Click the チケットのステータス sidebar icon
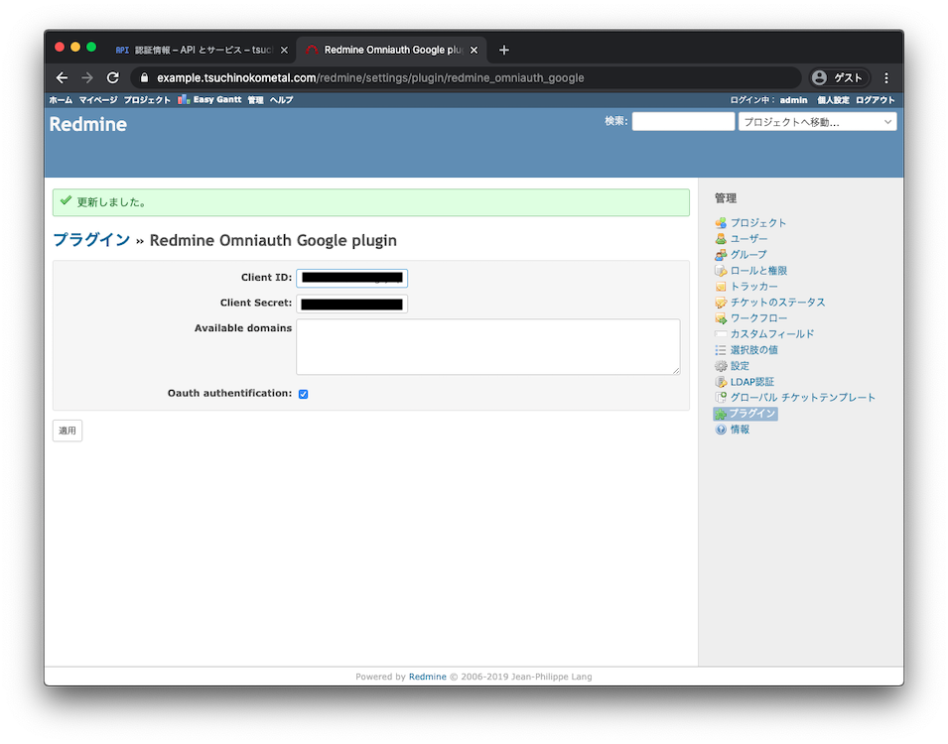The image size is (948, 744). [720, 303]
